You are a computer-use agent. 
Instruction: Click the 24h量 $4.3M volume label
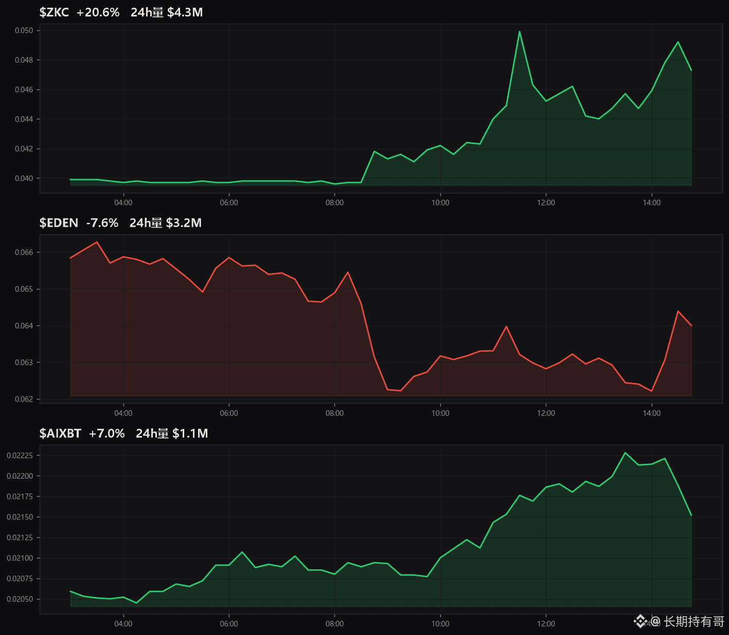167,12
